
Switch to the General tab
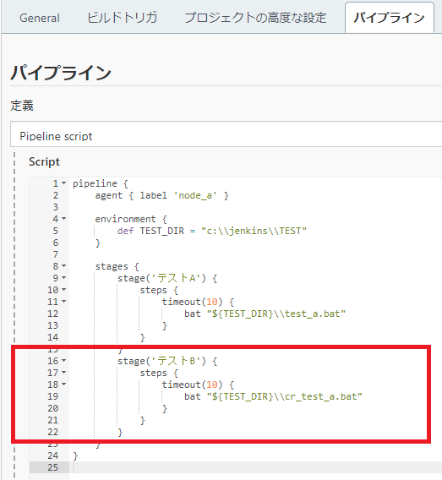pos(40,18)
